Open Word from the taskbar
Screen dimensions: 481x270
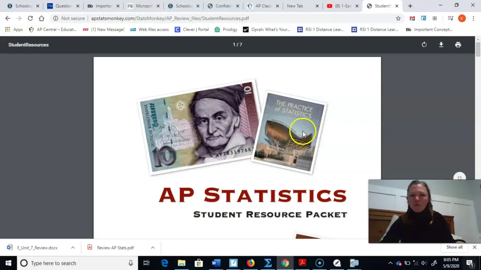tap(216, 263)
